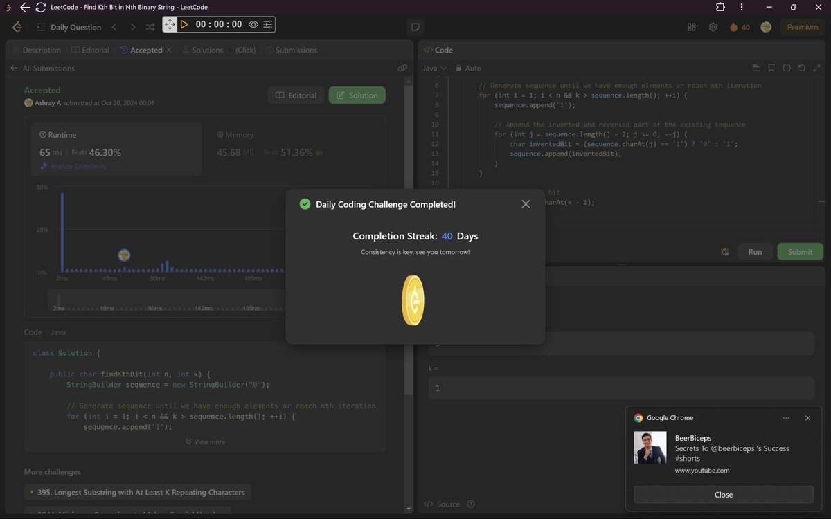Reset code with the undo arrow icon
The width and height of the screenshot is (831, 519).
point(802,68)
